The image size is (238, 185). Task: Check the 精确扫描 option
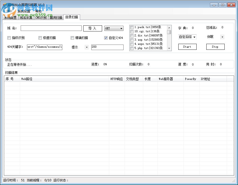coord(72,38)
